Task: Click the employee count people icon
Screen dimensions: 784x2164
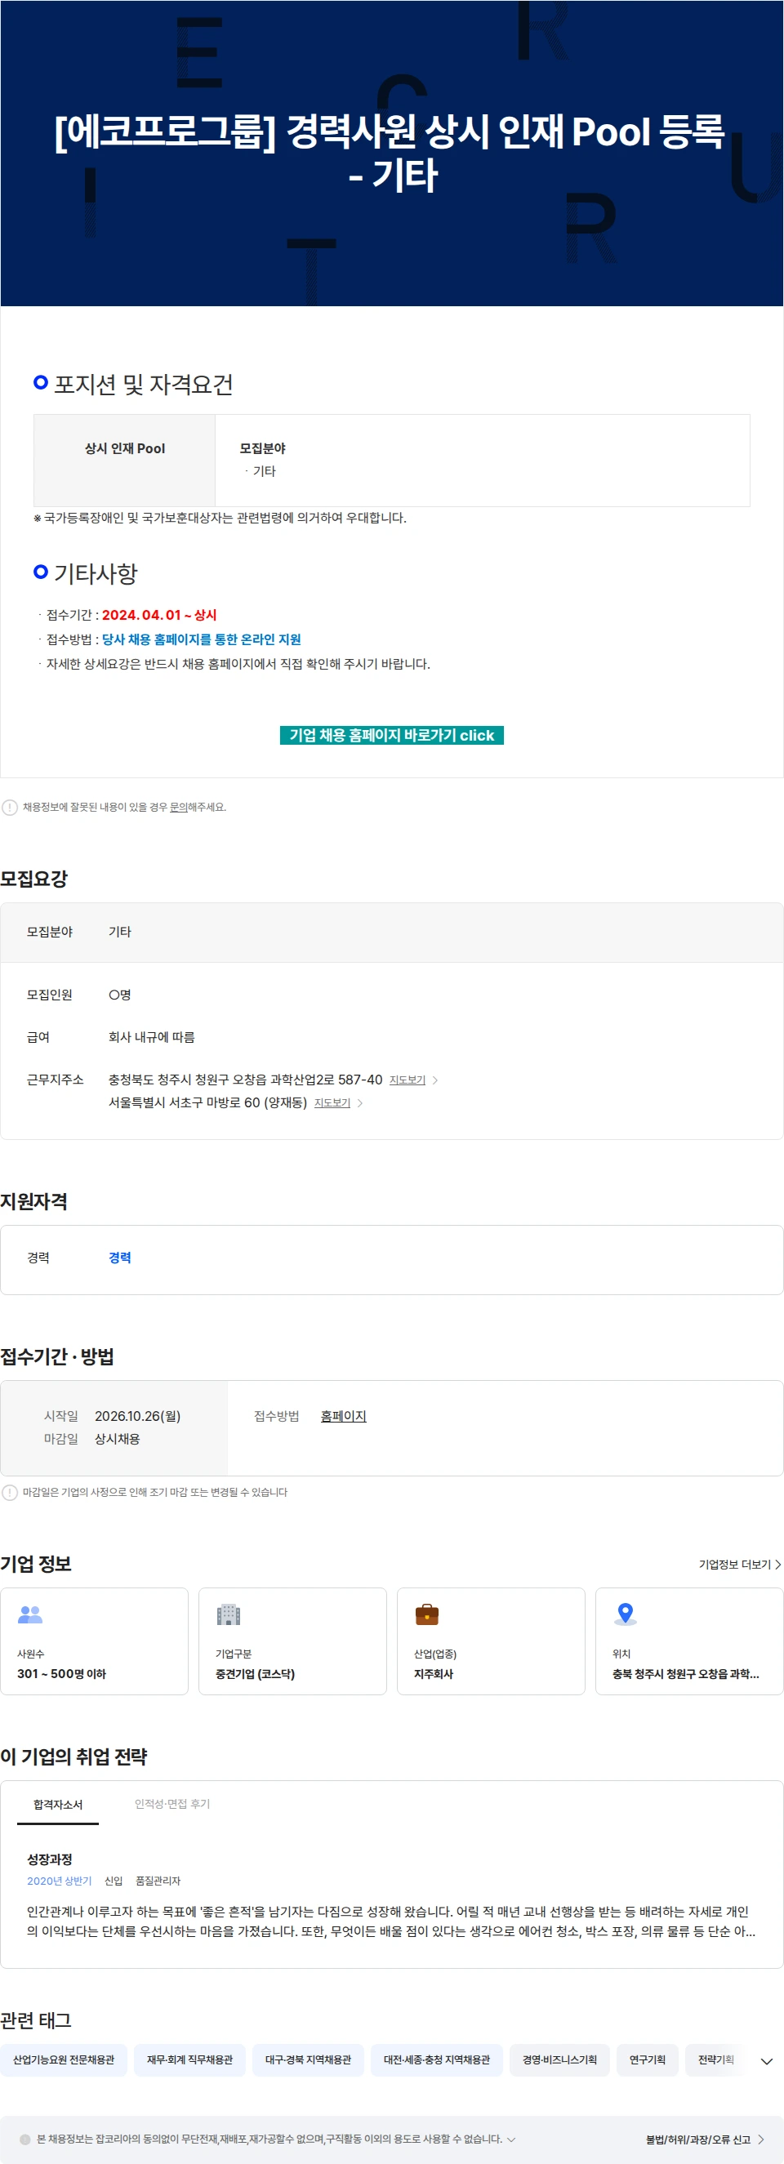Action: coord(30,1614)
